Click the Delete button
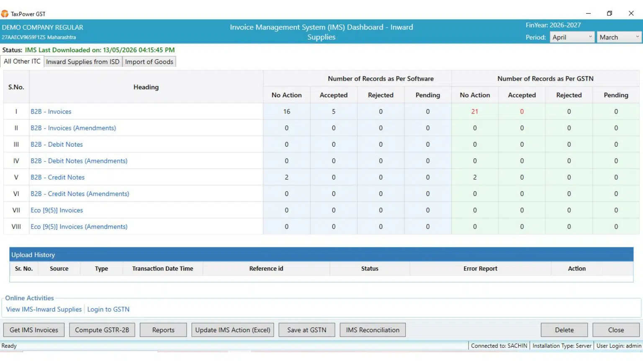The width and height of the screenshot is (643, 361). pos(564,330)
